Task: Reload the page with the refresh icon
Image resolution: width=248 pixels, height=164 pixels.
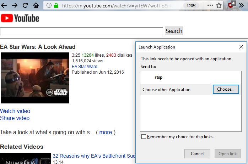Action: [x=25, y=6]
